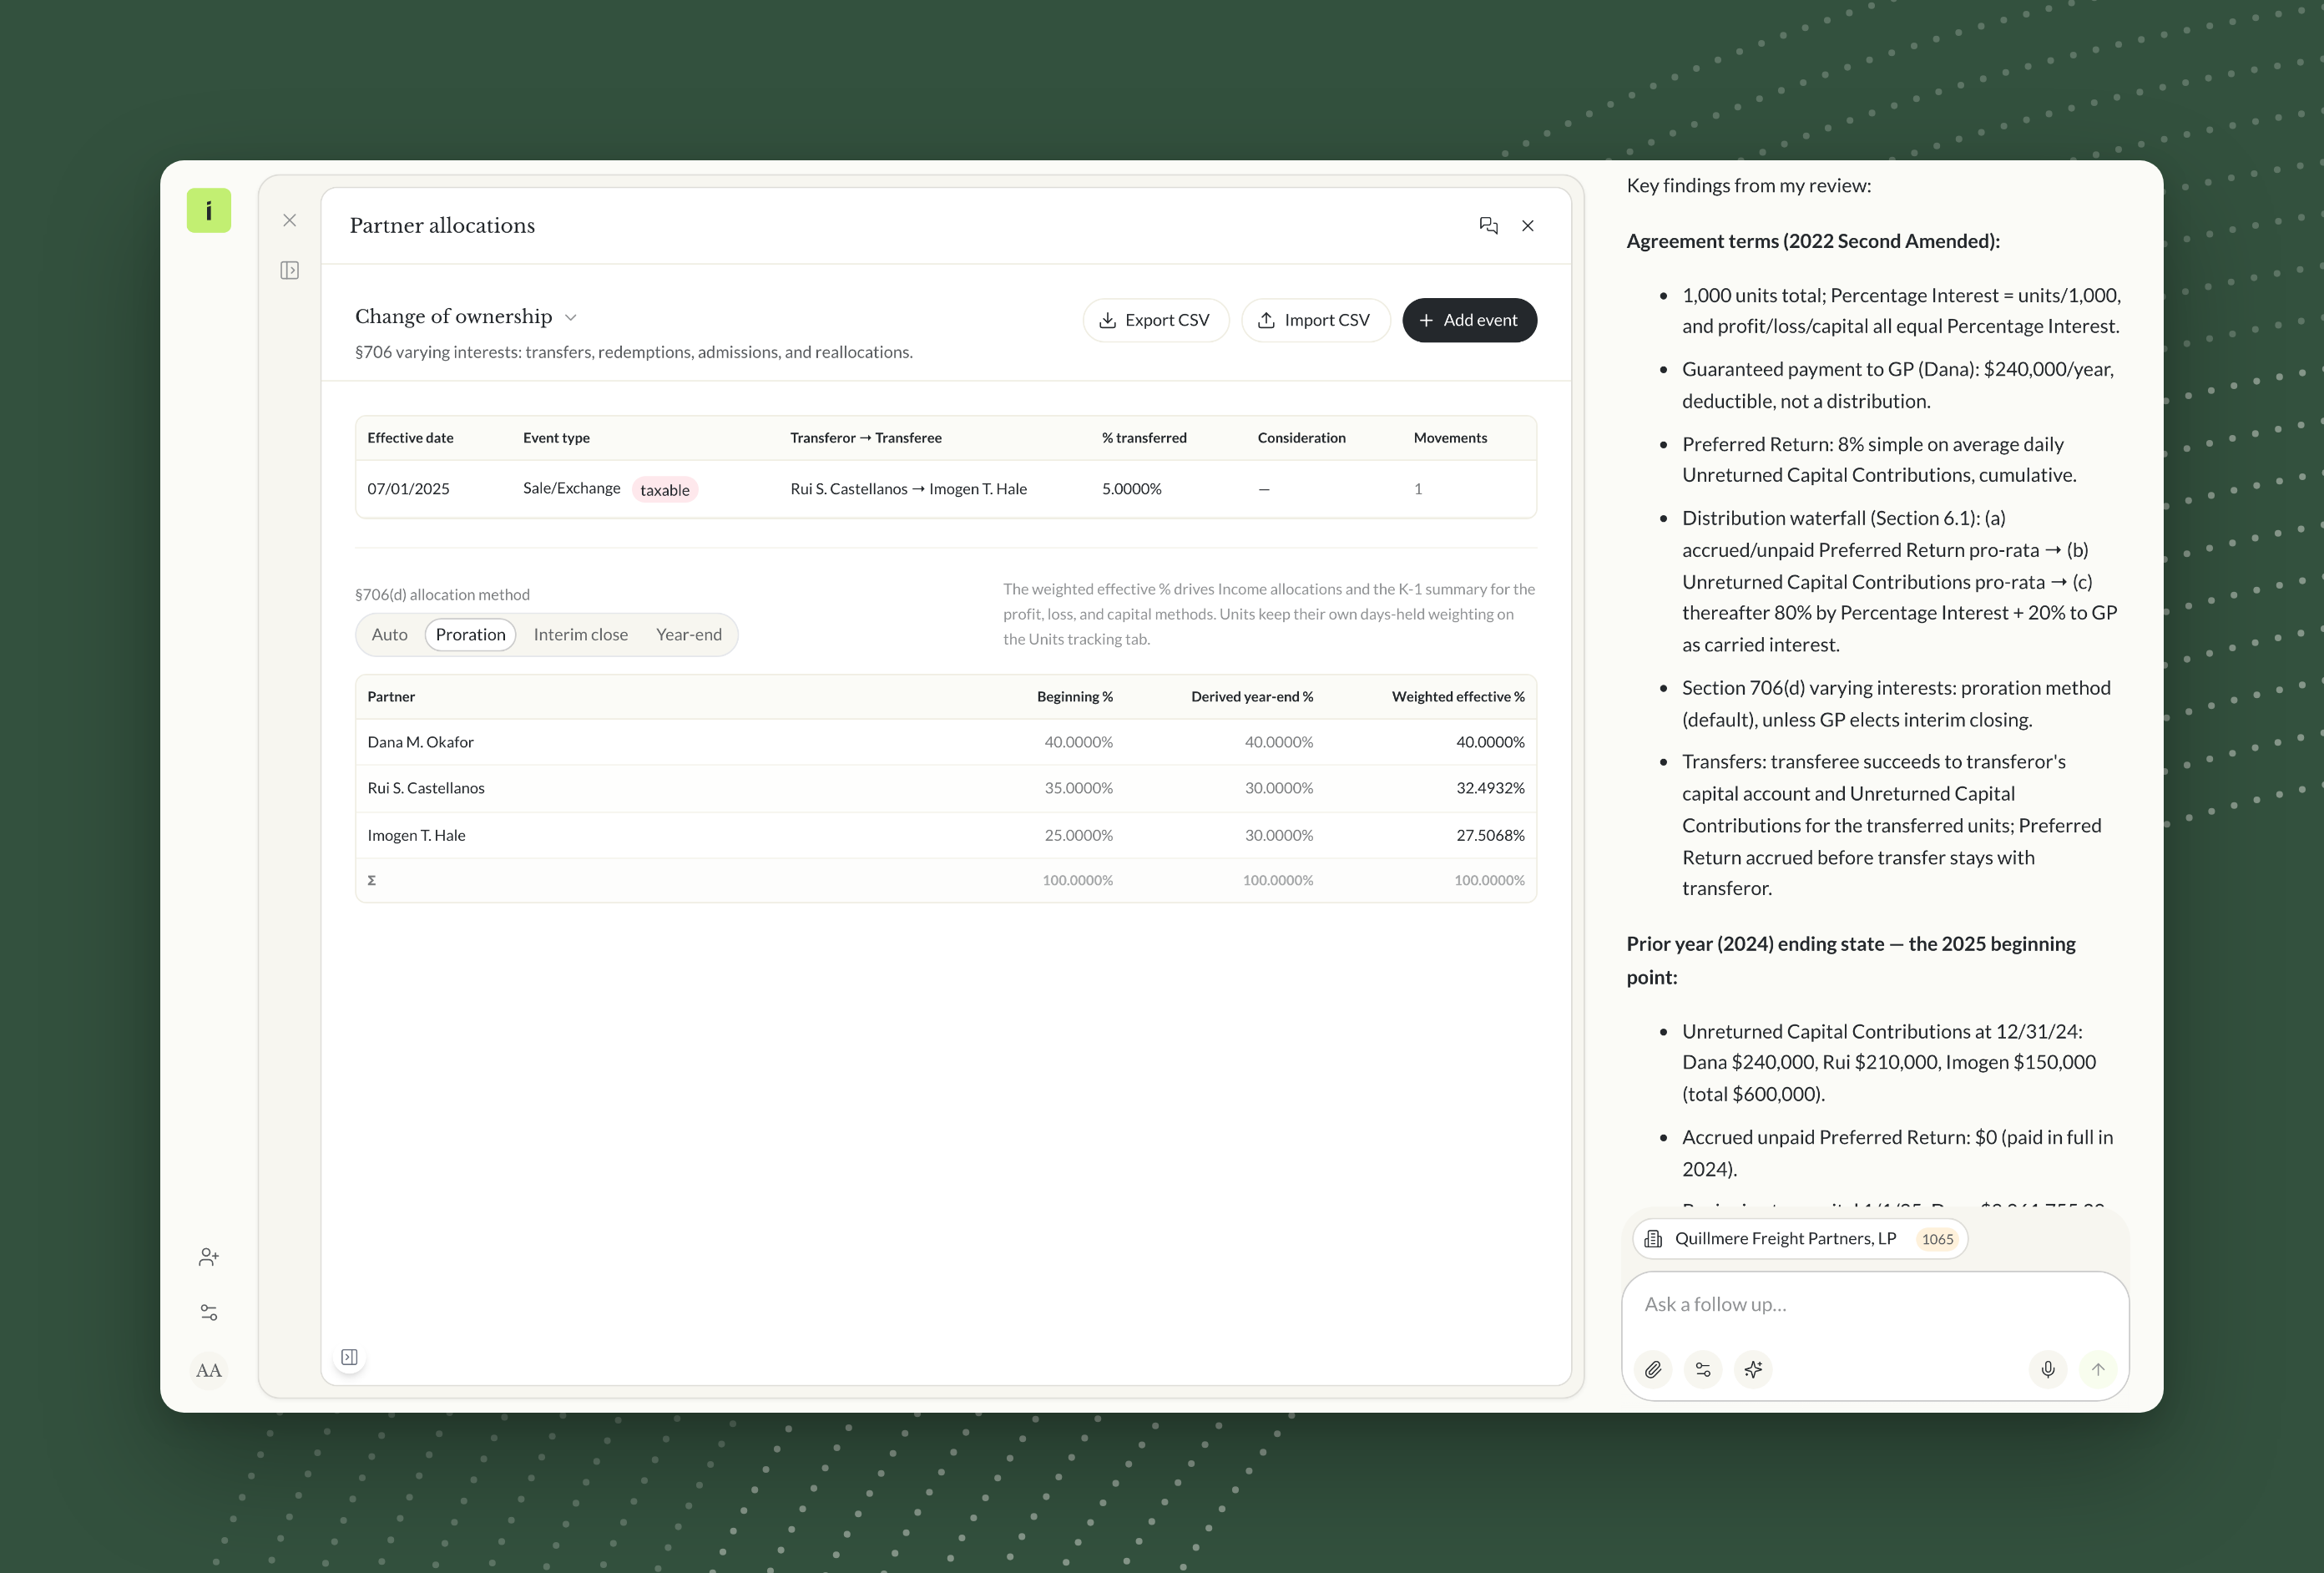Screen dimensions: 2324x1573
Task: Open the settings sliders icon in left sidebar
Action: 208,1312
